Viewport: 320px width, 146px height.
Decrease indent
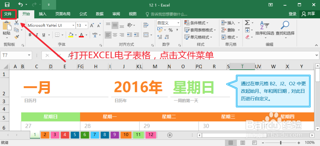point(130,35)
